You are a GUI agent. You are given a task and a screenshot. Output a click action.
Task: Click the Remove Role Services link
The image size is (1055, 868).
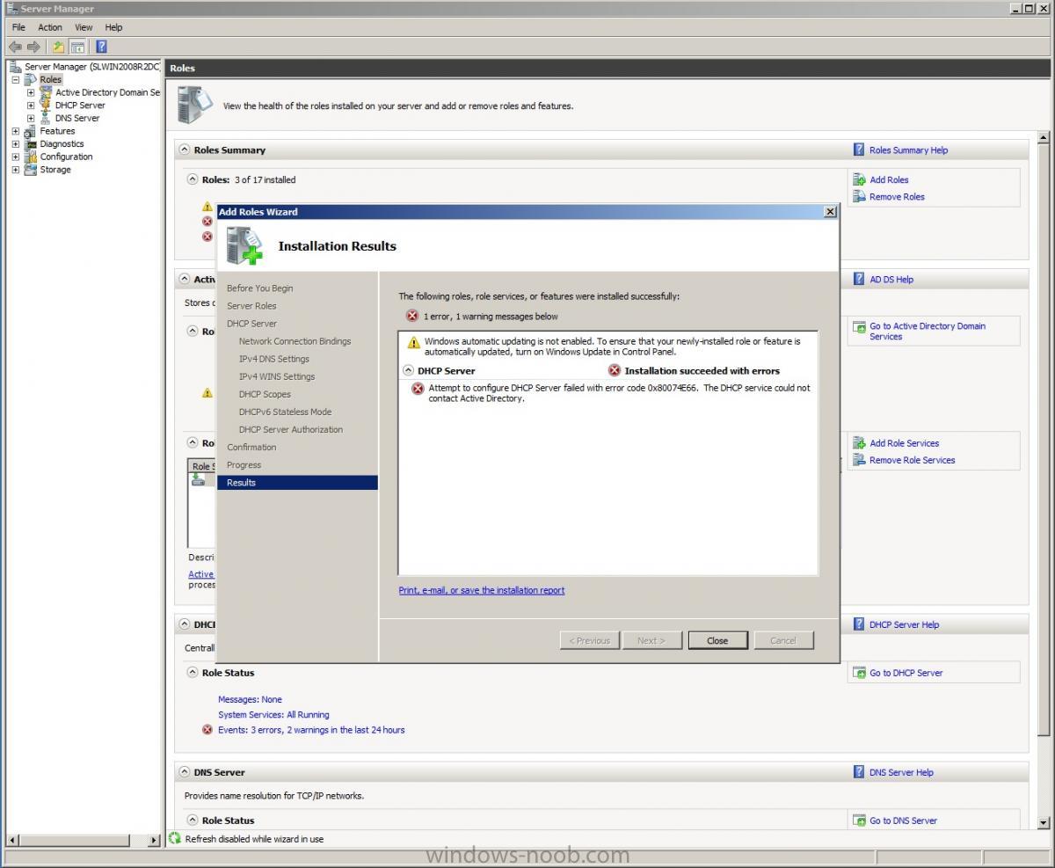coord(912,460)
